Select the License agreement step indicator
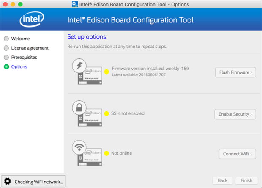The height and width of the screenshot is (188, 262). 6,48
